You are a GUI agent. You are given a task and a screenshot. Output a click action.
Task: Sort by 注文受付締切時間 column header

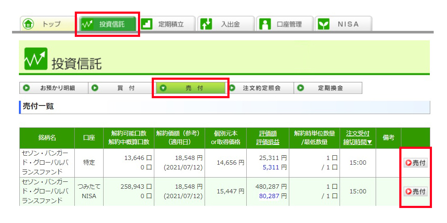[x=358, y=138]
